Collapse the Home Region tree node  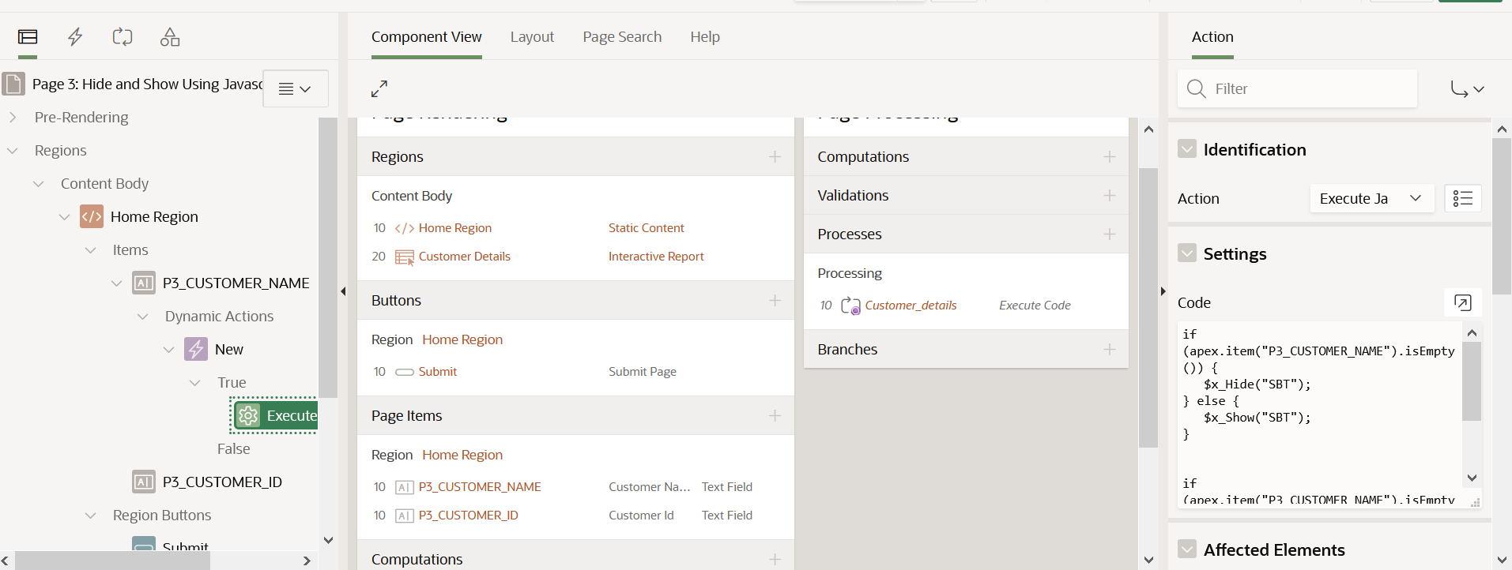[64, 217]
